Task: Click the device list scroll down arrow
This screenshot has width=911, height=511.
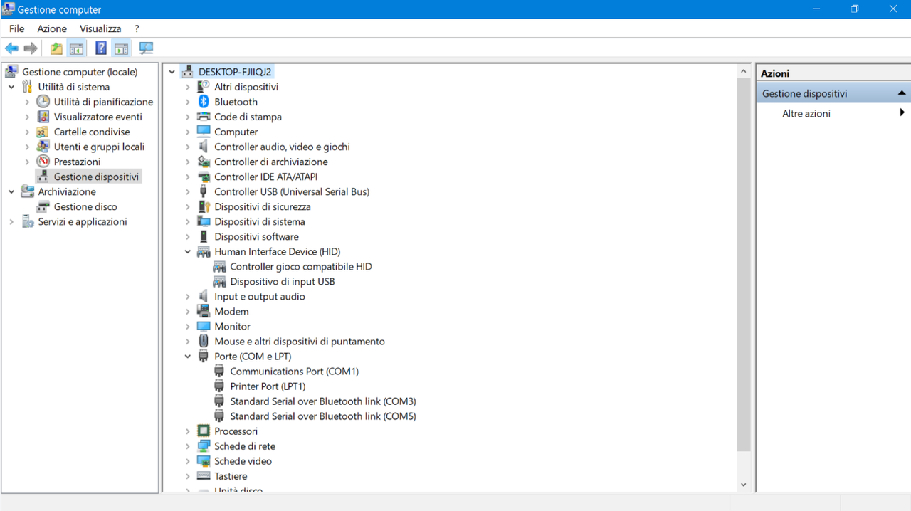Action: pos(743,484)
